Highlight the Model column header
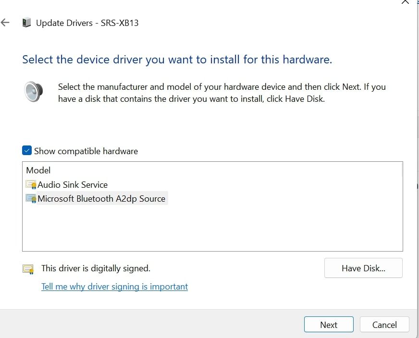This screenshot has width=419, height=338. click(38, 170)
